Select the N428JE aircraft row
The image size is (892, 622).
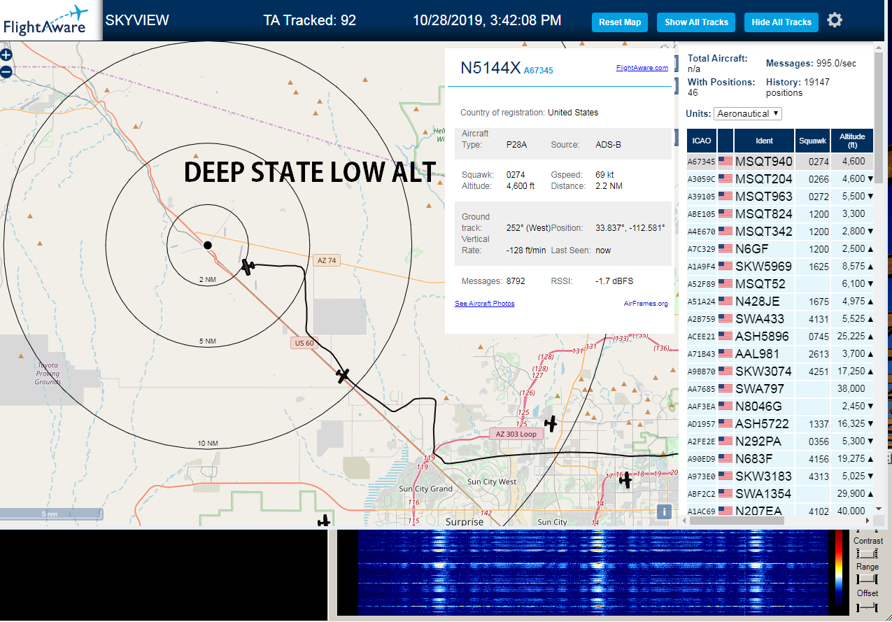(x=780, y=302)
